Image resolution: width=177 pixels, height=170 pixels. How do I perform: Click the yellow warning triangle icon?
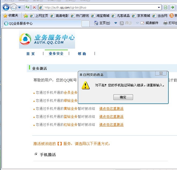(86, 85)
